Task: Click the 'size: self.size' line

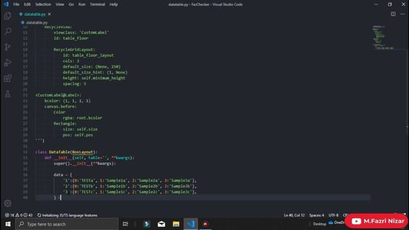Action: [80, 129]
